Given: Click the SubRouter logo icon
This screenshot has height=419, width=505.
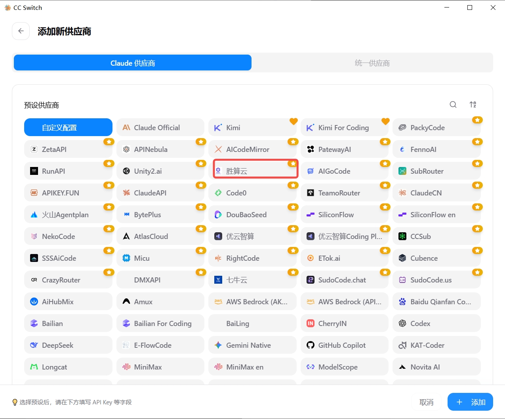Looking at the screenshot, I should tap(402, 171).
